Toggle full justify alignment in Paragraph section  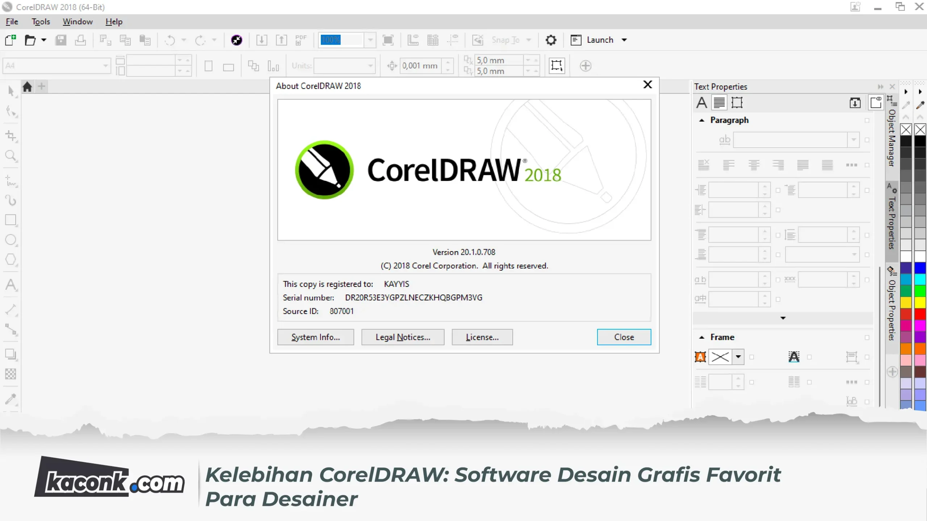coord(803,165)
